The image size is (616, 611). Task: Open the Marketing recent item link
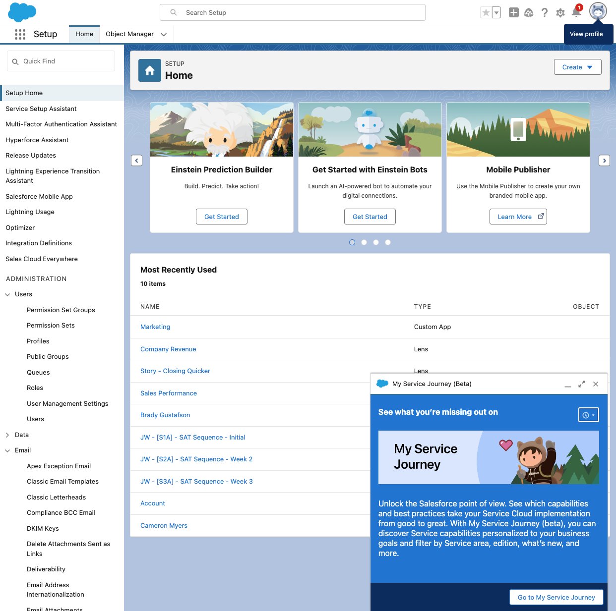(x=155, y=327)
